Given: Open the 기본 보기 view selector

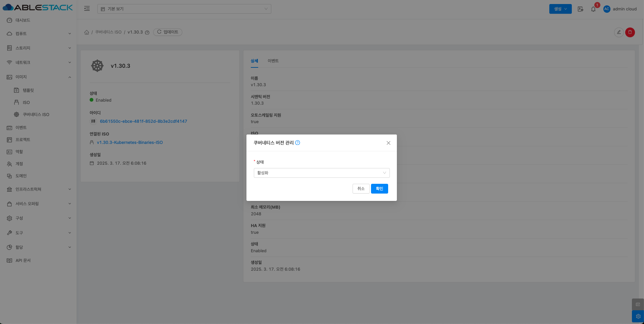Looking at the screenshot, I should click(x=184, y=9).
